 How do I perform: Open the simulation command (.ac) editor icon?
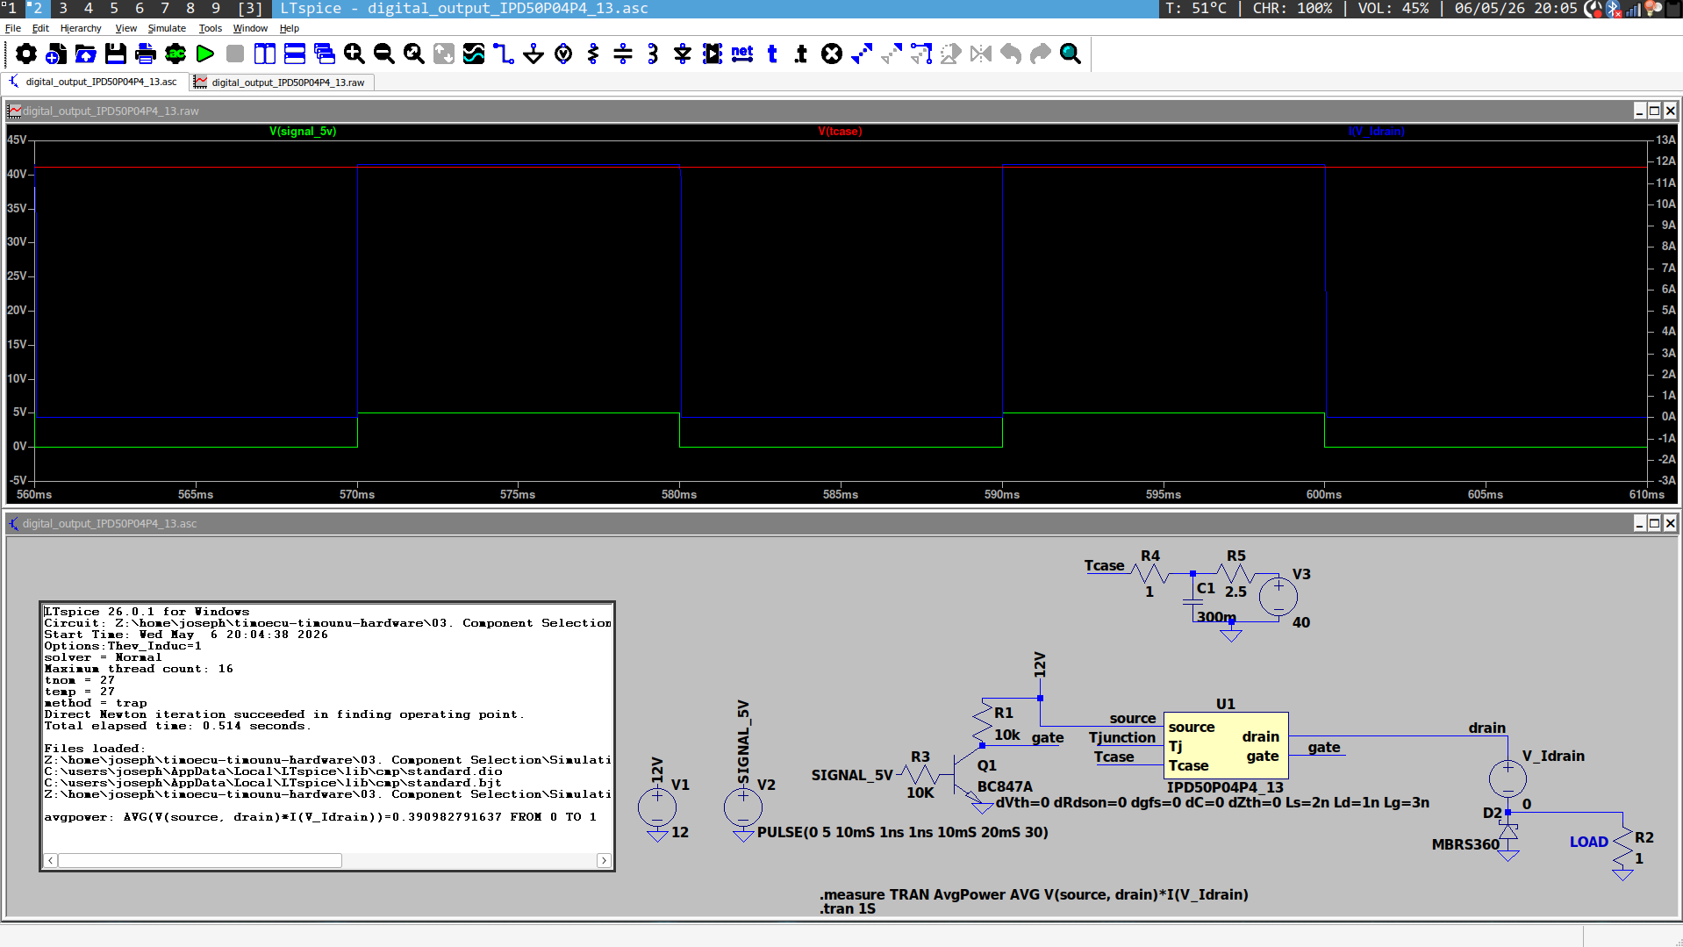[x=175, y=54]
